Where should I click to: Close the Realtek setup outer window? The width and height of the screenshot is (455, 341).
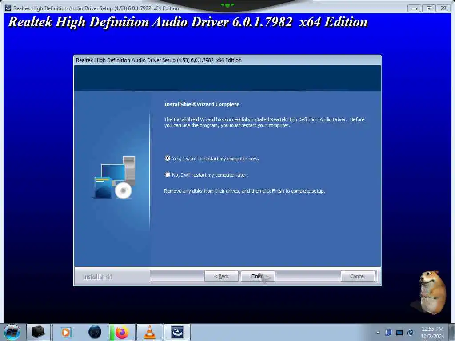[444, 8]
